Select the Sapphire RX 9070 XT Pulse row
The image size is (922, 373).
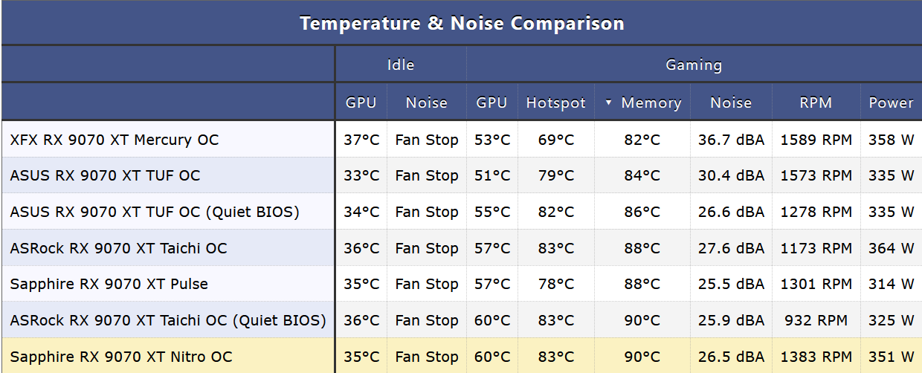tap(461, 284)
